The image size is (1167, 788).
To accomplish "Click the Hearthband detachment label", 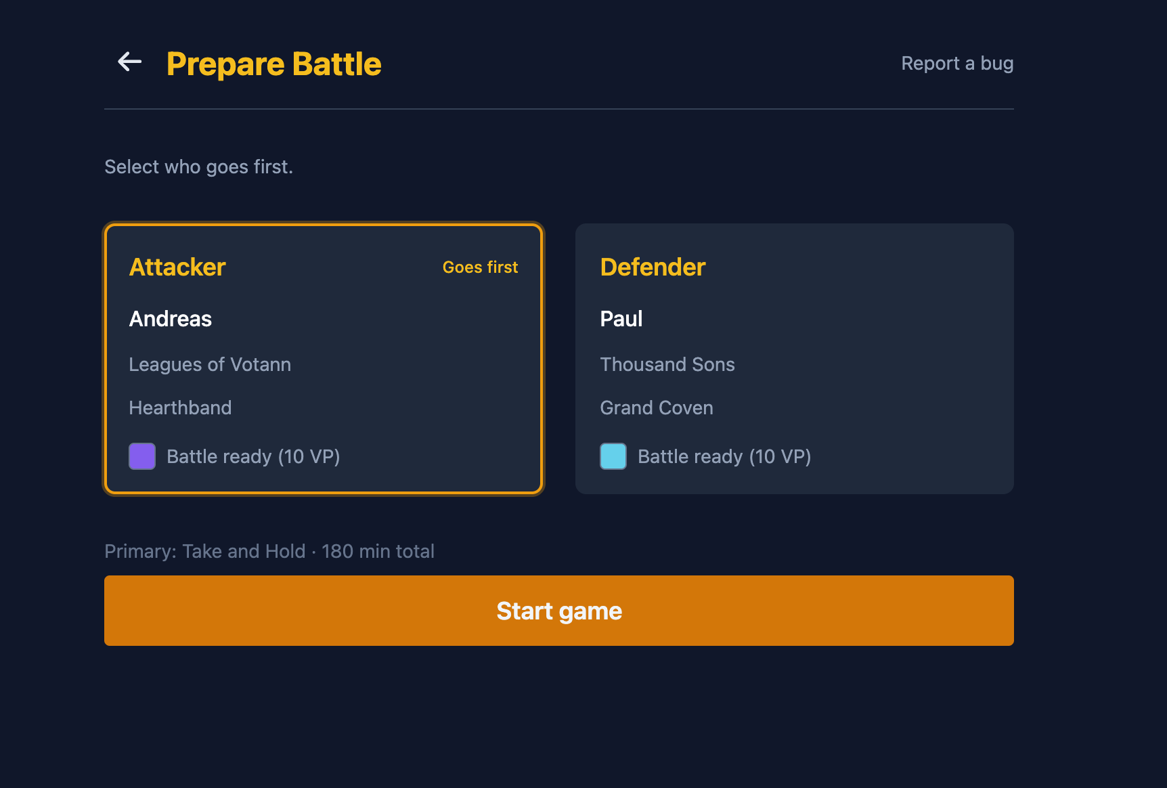I will coord(180,408).
